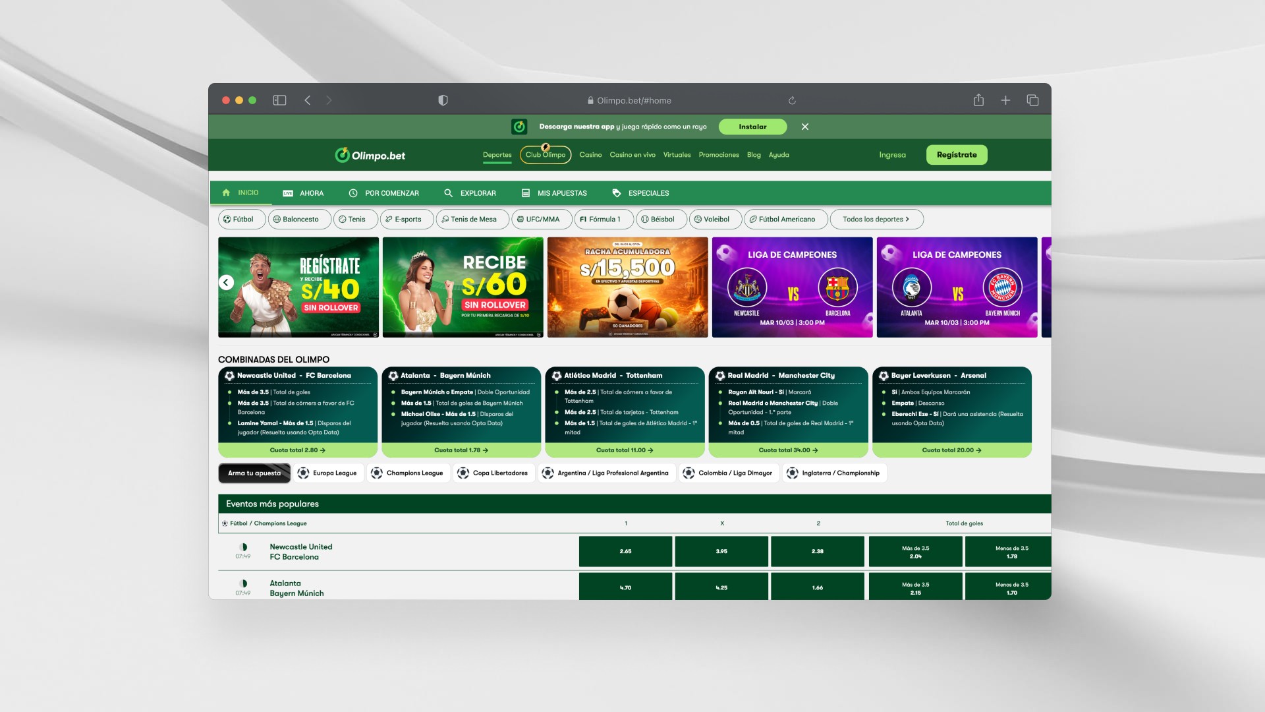1265x712 pixels.
Task: Open Cuota total 34.00 combined bet
Action: click(788, 450)
